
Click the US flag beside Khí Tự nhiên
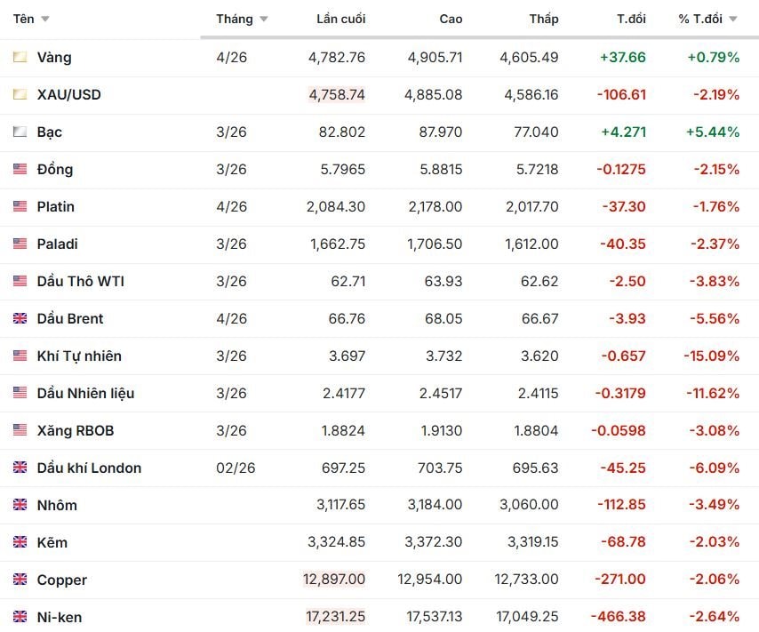(20, 356)
